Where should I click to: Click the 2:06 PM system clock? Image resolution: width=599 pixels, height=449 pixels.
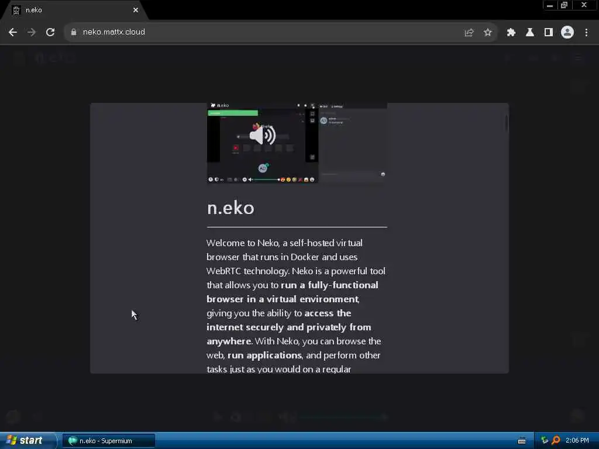(x=577, y=441)
